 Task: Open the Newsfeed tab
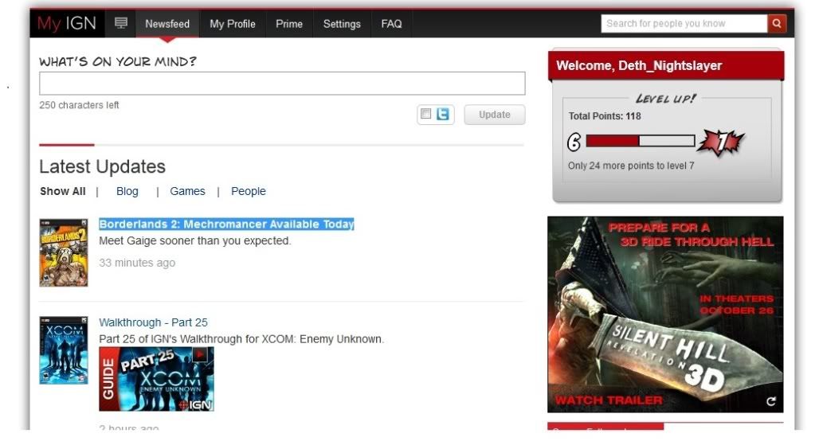(x=167, y=24)
